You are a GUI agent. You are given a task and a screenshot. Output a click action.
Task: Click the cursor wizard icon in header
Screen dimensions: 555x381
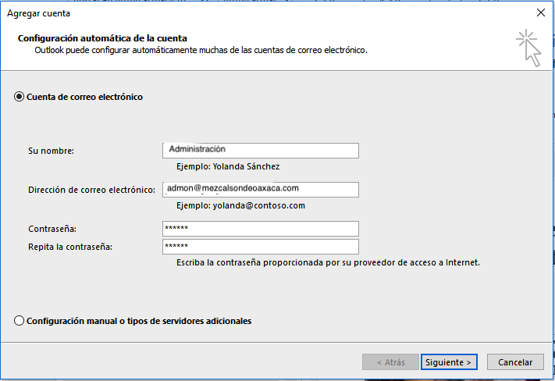click(x=528, y=47)
